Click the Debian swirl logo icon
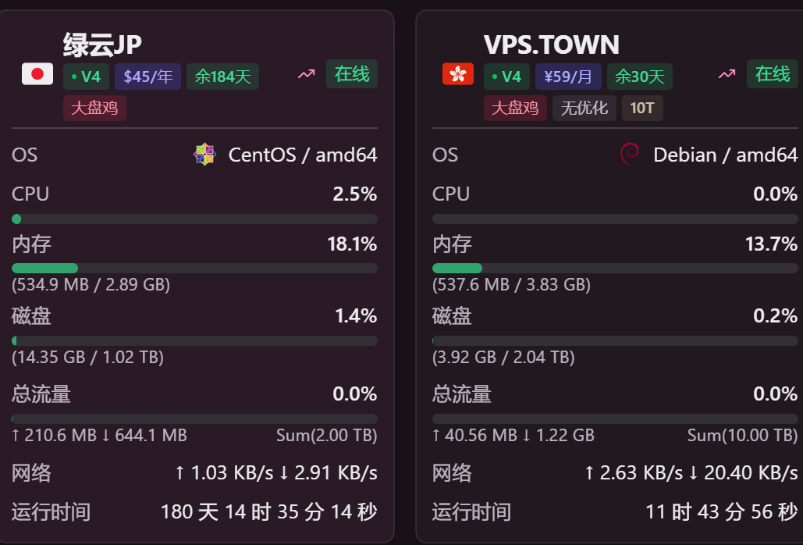The image size is (803, 545). 630,155
